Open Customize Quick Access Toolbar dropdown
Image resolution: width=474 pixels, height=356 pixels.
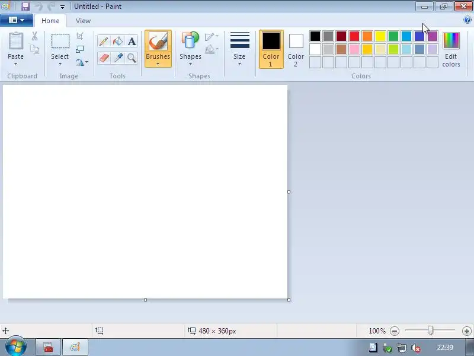[x=62, y=7]
